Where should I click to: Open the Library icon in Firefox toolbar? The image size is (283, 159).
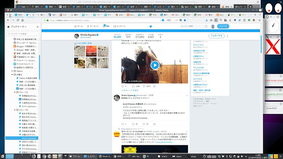click(211, 20)
